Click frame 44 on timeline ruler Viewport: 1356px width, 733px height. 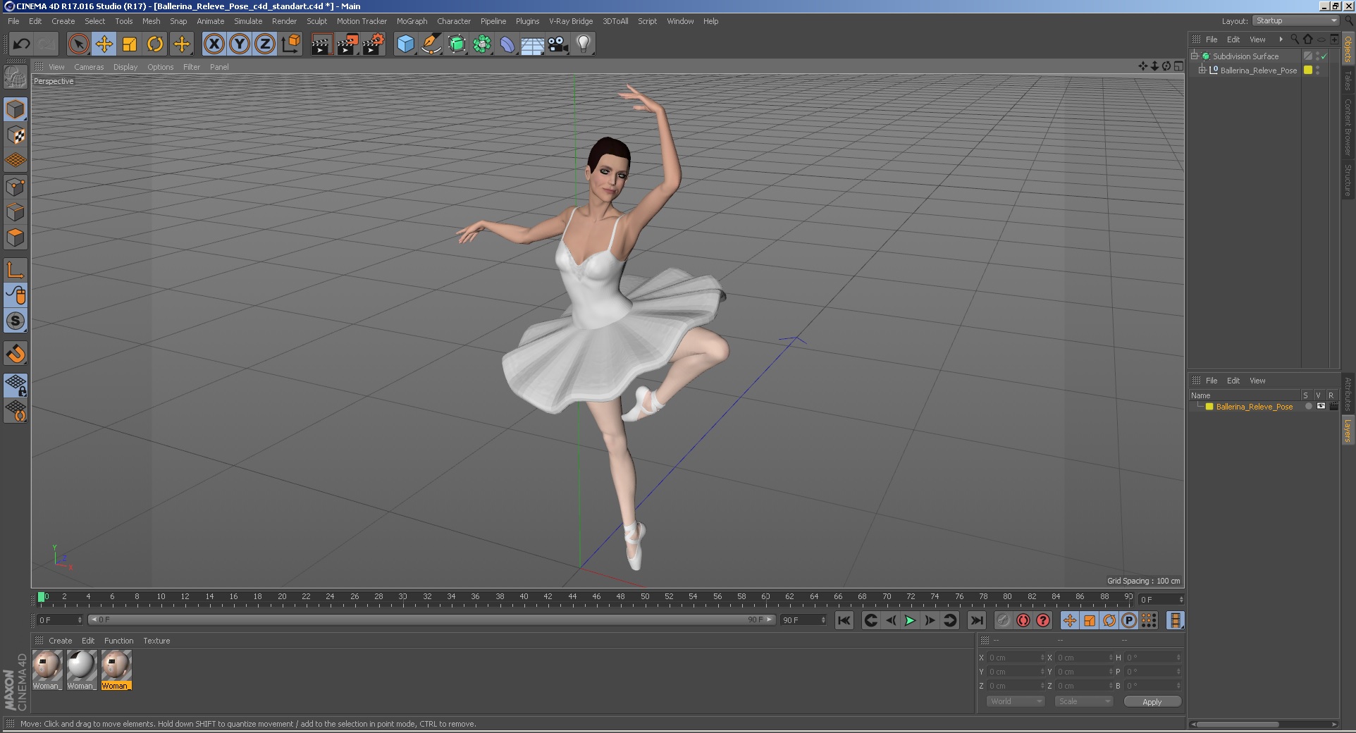572,597
